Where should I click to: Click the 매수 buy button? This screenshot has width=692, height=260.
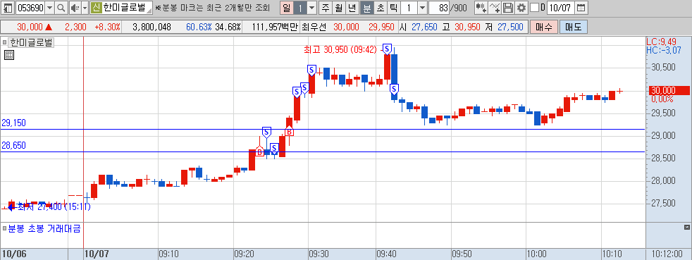pyautogui.click(x=543, y=27)
